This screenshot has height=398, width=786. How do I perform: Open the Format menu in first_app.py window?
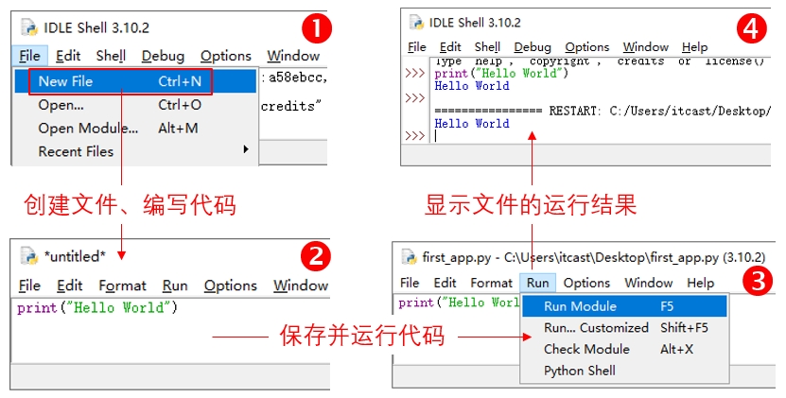[x=491, y=283]
